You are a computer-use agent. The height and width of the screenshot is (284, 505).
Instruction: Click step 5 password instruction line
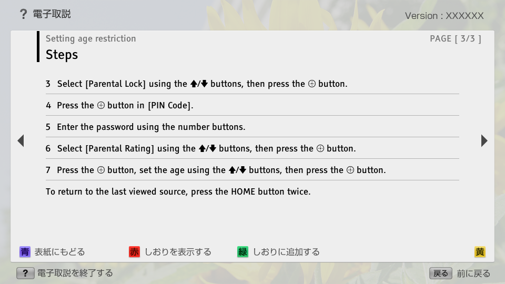tap(146, 127)
